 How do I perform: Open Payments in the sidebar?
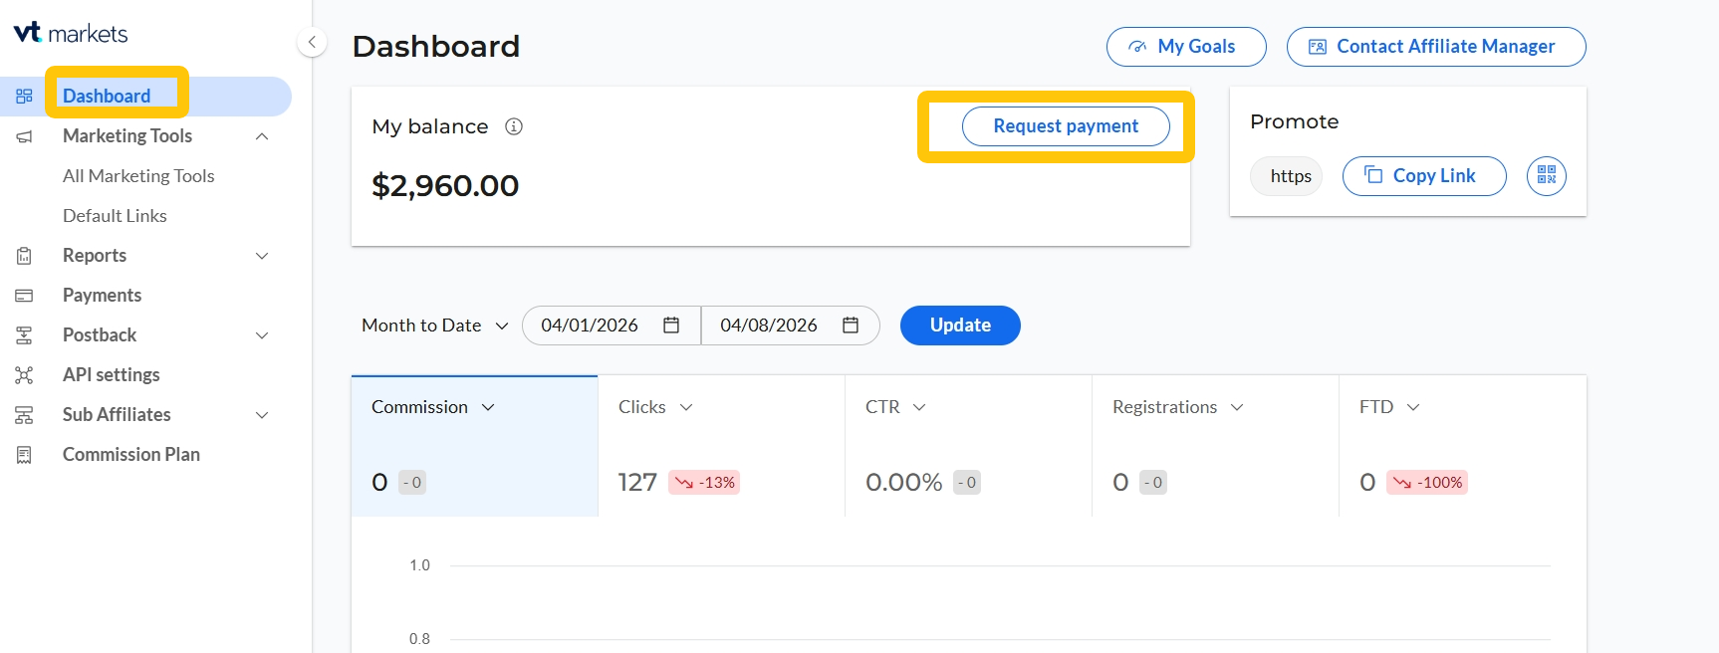(x=102, y=296)
